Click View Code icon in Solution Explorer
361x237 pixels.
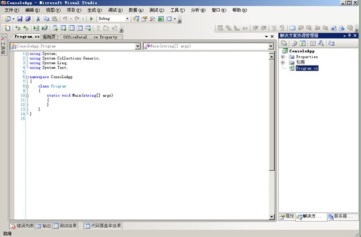(x=313, y=43)
